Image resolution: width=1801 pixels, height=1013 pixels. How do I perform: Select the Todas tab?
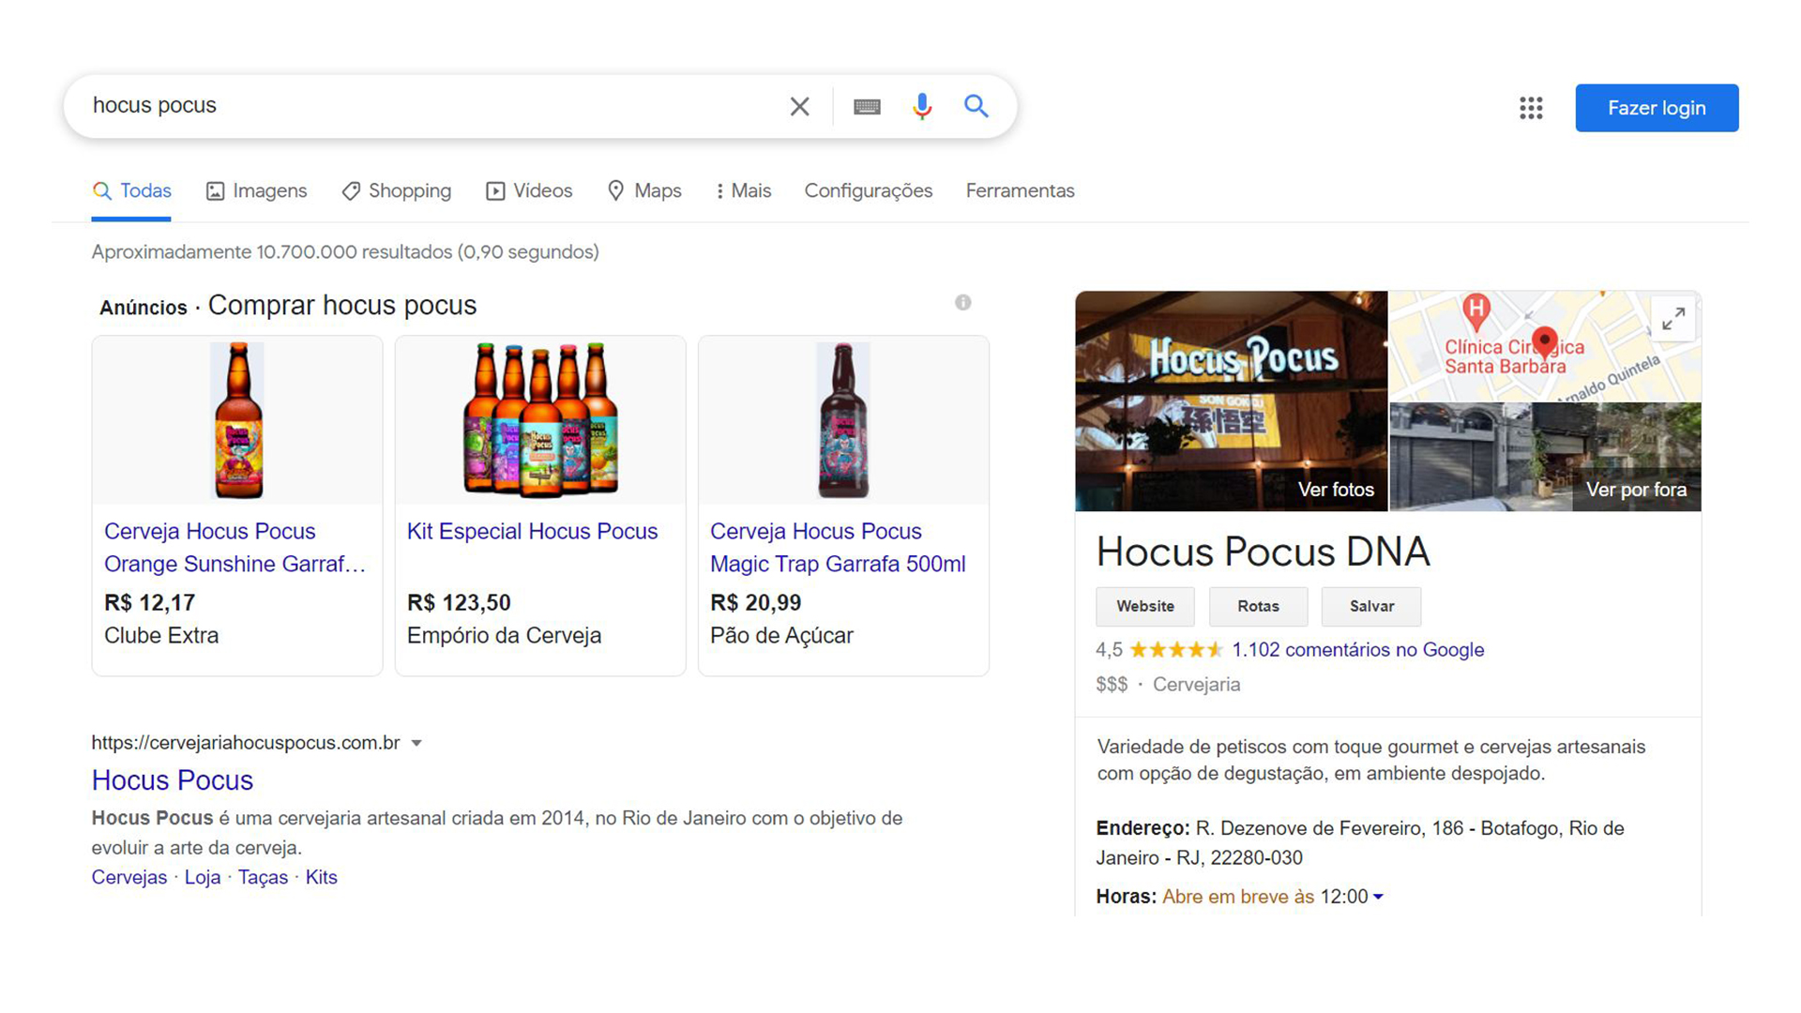point(131,191)
